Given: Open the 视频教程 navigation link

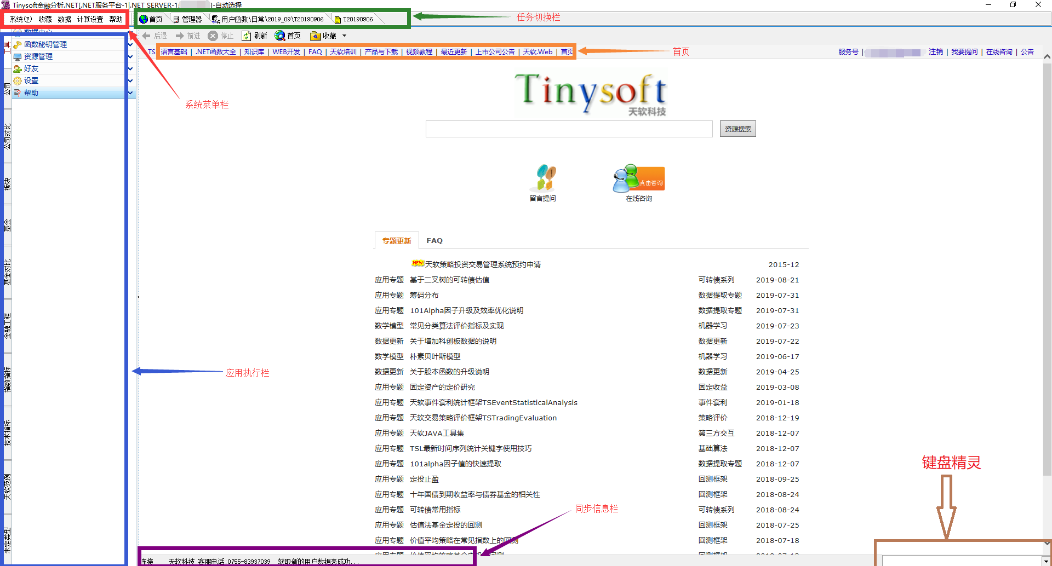Looking at the screenshot, I should 419,52.
